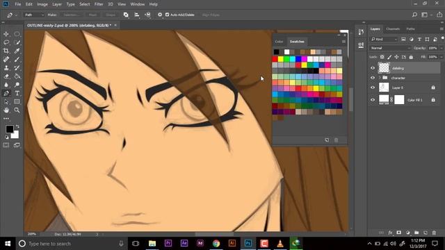
Task: Hide the detailing layer
Action: 373,68
